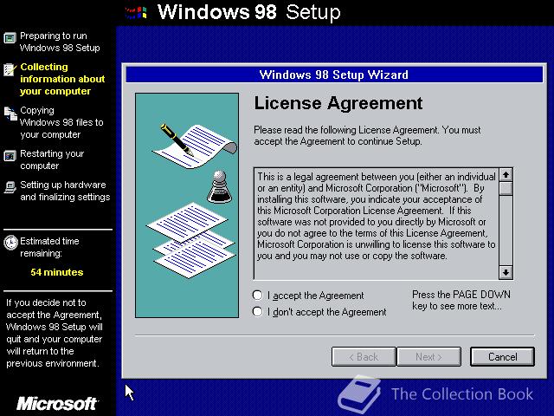This screenshot has height=416, width=554.
Task: Click inside the license agreement text box
Action: (x=377, y=224)
